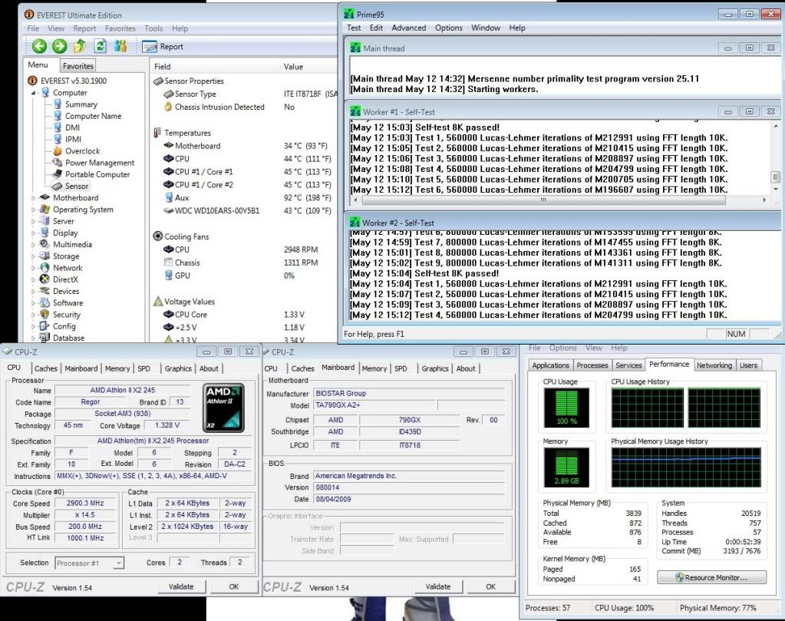Click the Up level arrow icon in EVEREST
The height and width of the screenshot is (621, 785).
(80, 47)
